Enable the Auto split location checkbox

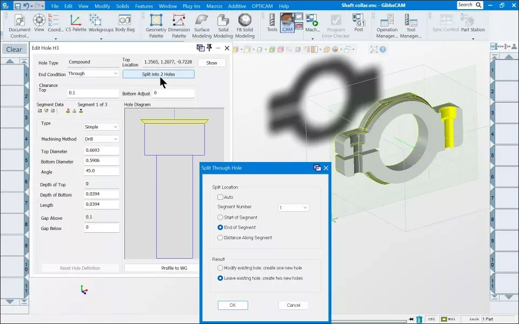tap(220, 197)
